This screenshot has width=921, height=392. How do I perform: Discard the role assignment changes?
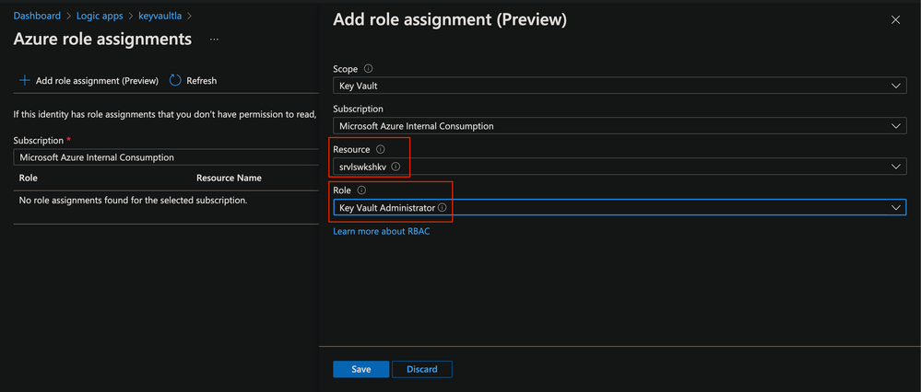[421, 369]
